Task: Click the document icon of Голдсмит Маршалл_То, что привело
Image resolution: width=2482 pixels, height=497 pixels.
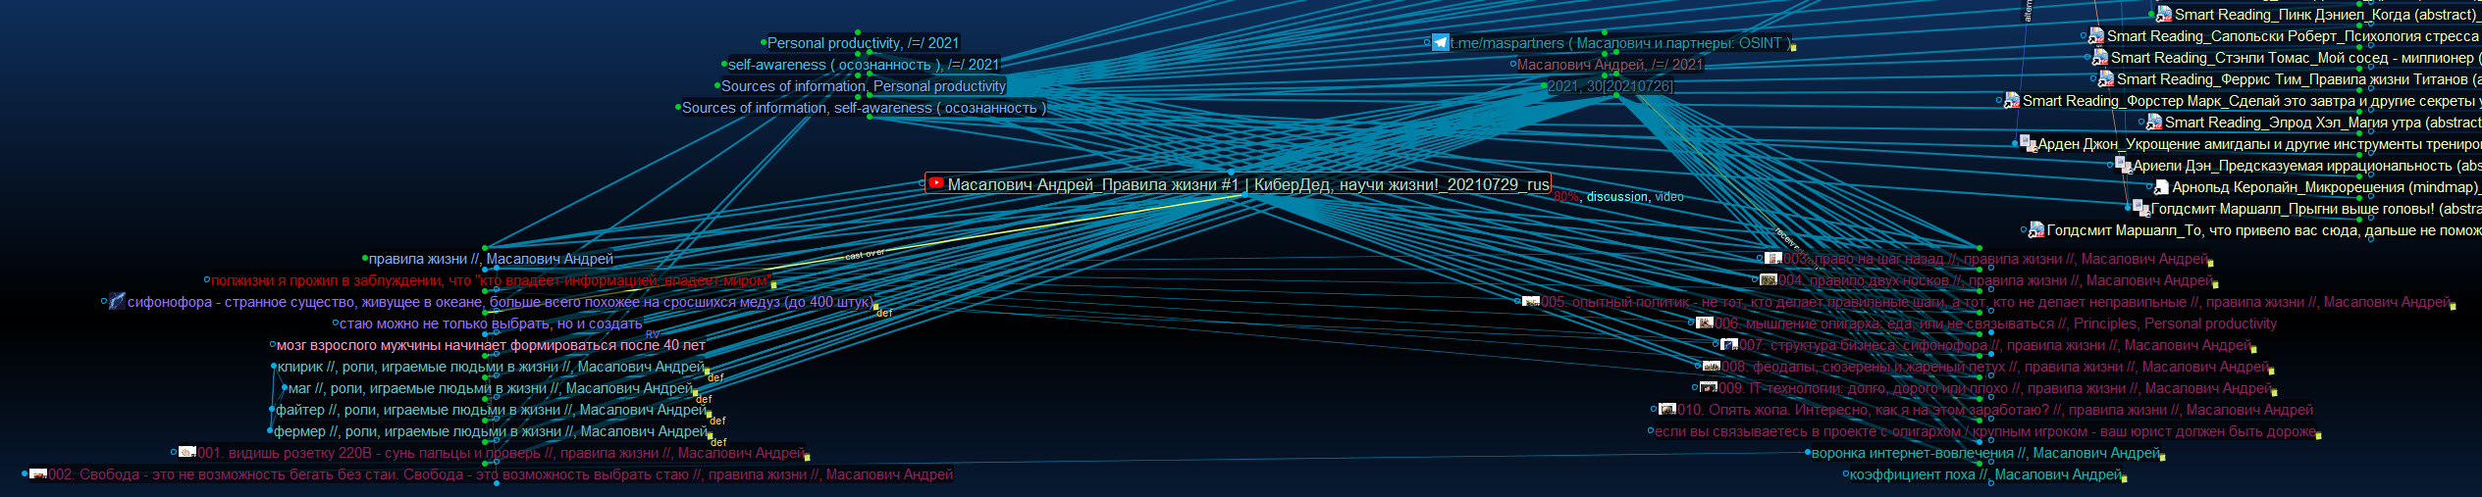Action: pyautogui.click(x=2037, y=230)
